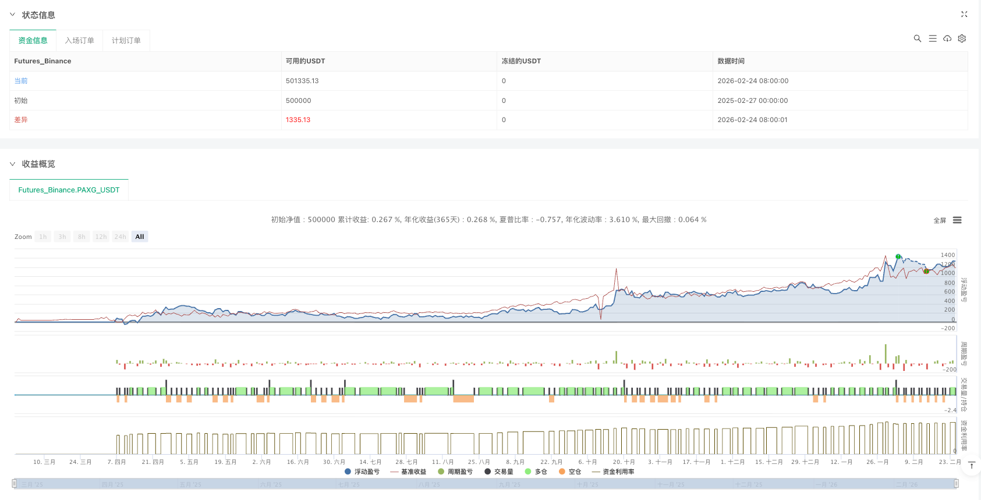The width and height of the screenshot is (981, 500).
Task: Click the 当前 row label link
Action: tap(21, 81)
